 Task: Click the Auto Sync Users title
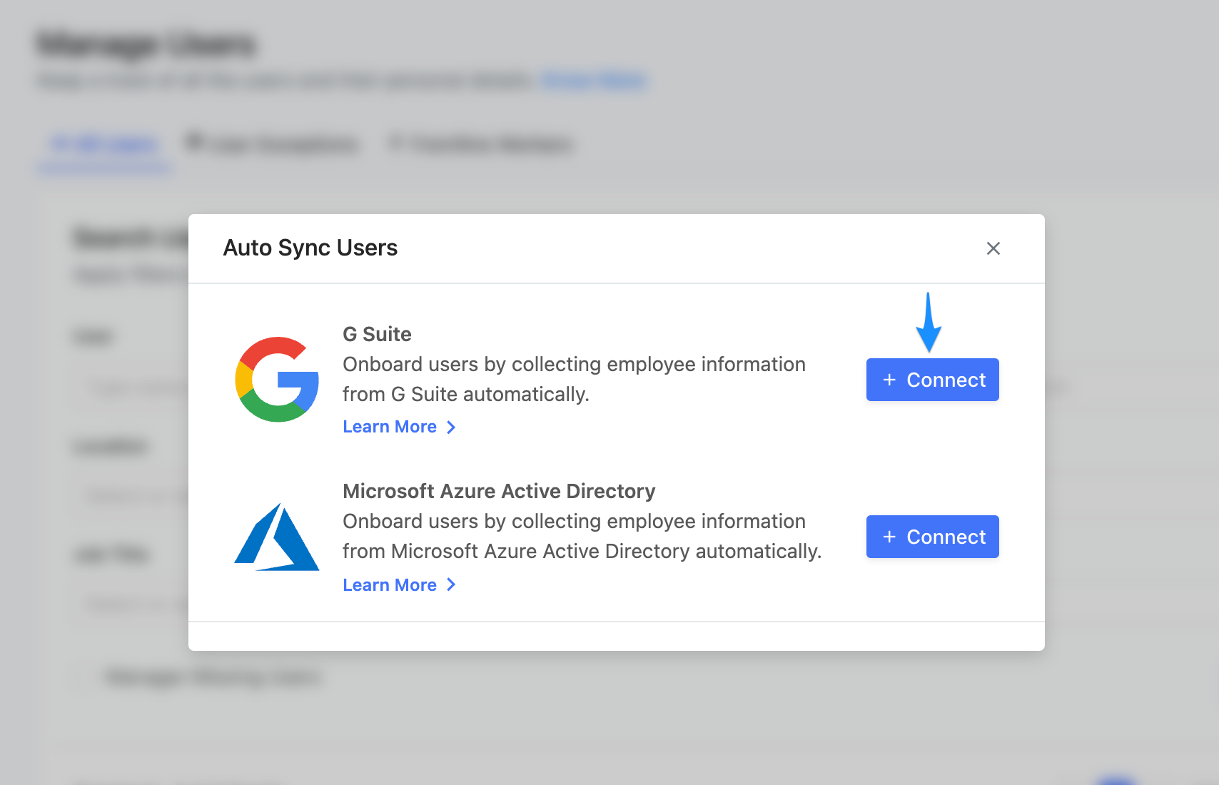coord(310,248)
